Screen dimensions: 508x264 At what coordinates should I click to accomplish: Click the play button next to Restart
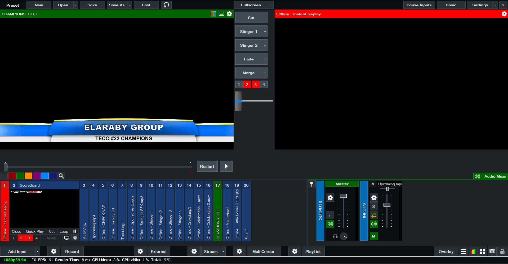point(226,166)
